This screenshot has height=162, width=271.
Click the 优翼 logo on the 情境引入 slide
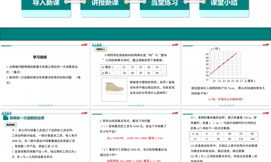click(x=175, y=45)
